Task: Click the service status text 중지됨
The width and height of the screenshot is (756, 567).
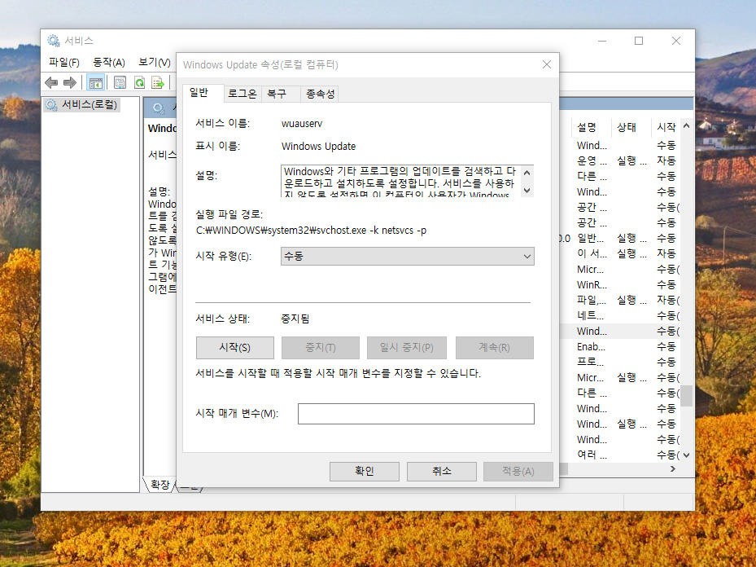Action: (295, 319)
